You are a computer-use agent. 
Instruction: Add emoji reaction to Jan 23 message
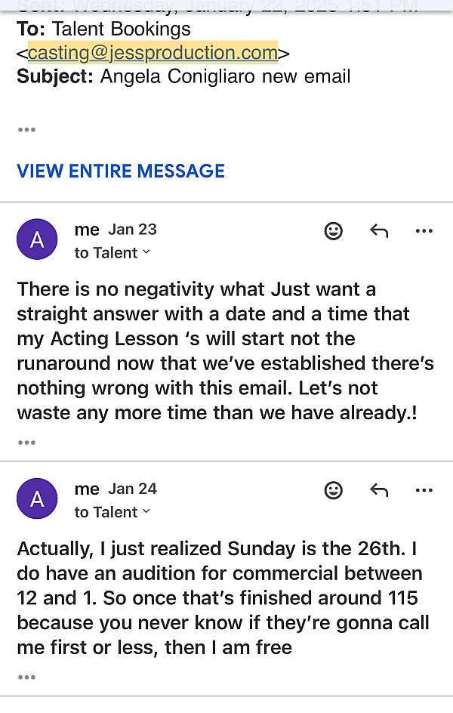point(334,231)
